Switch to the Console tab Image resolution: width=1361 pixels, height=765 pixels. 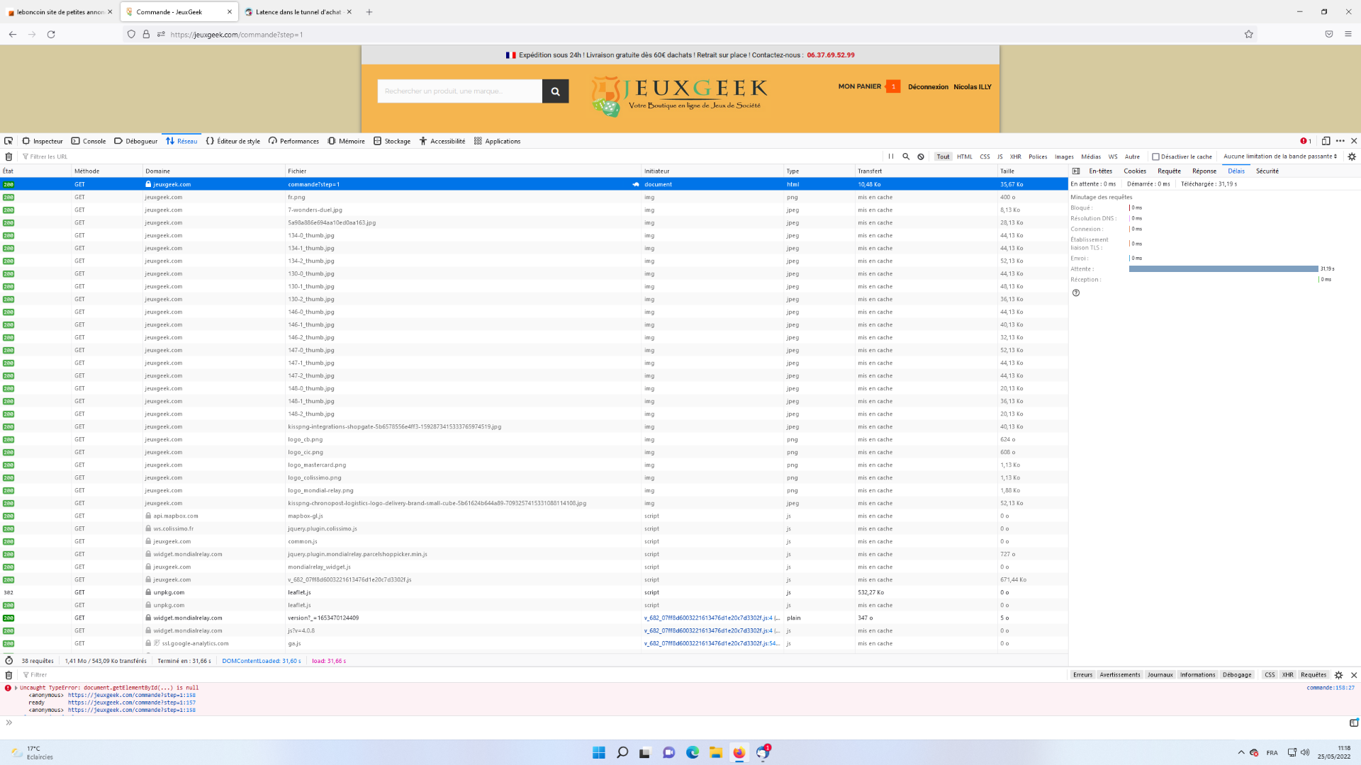click(x=89, y=141)
